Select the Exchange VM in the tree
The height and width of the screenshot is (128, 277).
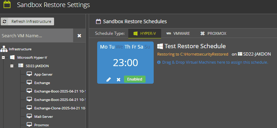pos(42,83)
